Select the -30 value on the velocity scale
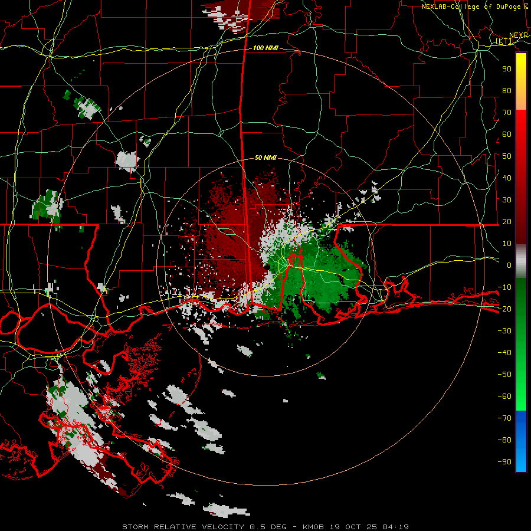The width and height of the screenshot is (531, 531). (x=504, y=330)
